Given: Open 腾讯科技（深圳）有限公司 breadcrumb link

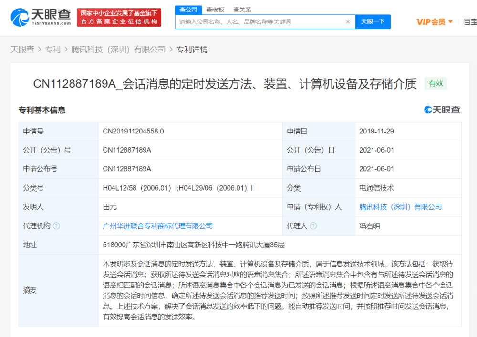Looking at the screenshot, I should tap(118, 50).
